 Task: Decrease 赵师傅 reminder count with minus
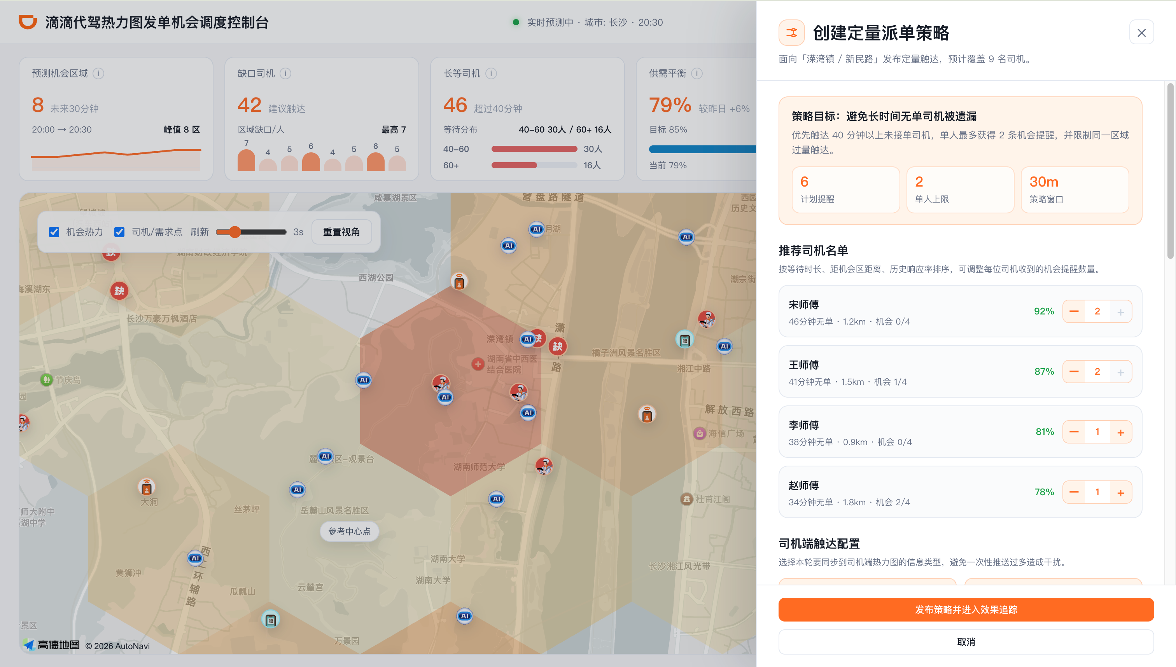(1074, 492)
